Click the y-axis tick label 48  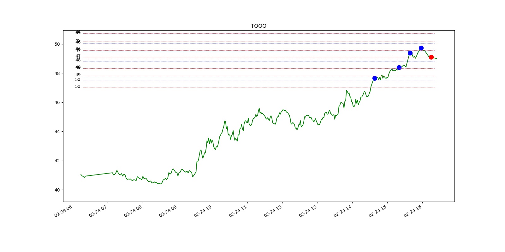57,73
